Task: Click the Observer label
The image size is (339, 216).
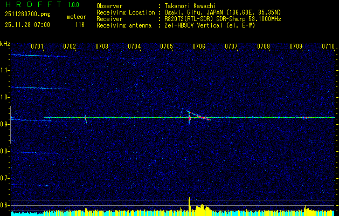Action: (x=109, y=6)
